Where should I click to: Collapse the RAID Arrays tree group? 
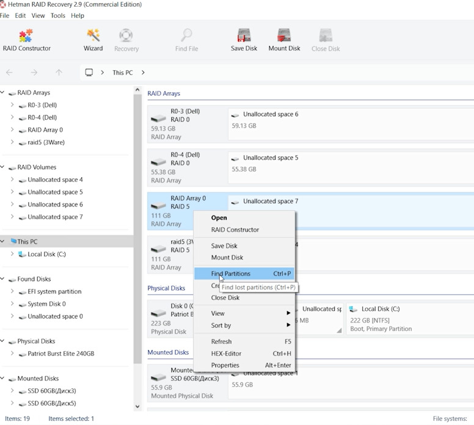2,92
